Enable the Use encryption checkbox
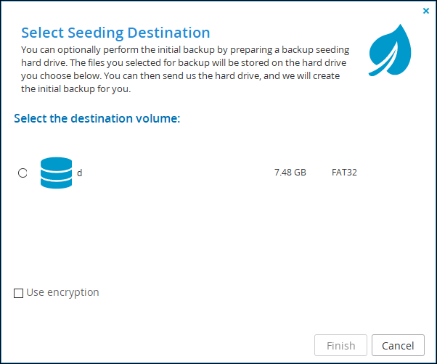437x364 pixels. click(x=18, y=293)
